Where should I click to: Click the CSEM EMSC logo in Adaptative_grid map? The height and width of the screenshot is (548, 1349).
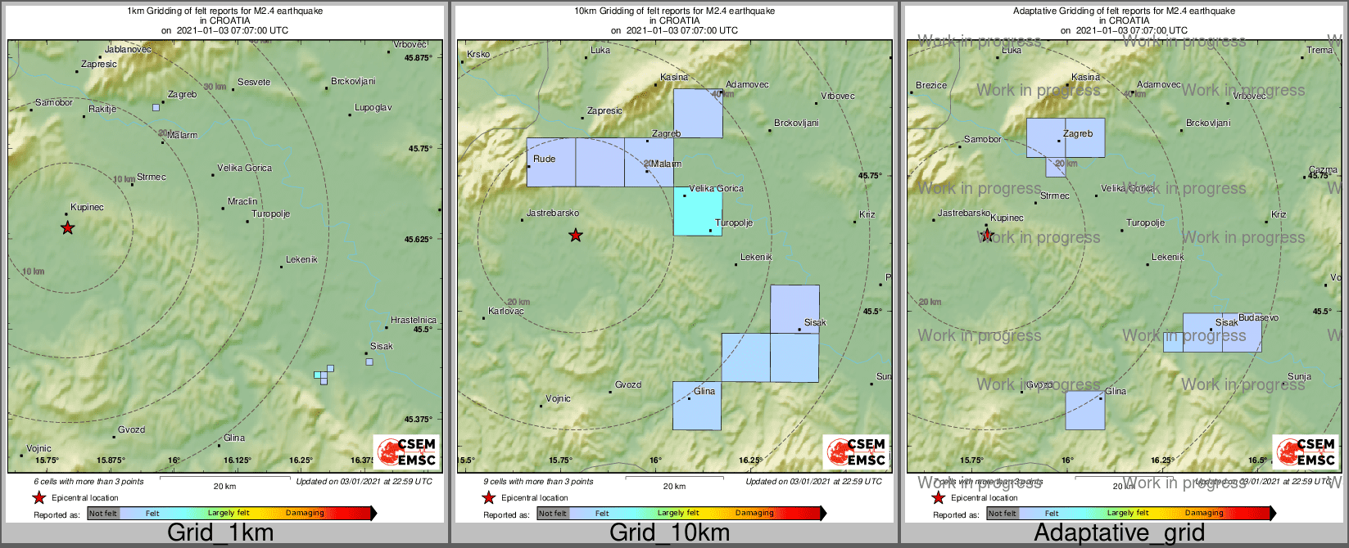1306,451
